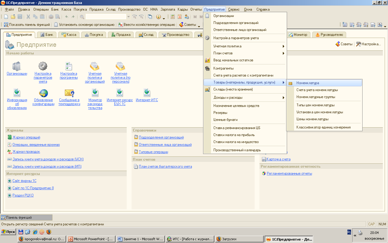Click the Сообщение в техподдержку envelope icon

pyautogui.click(x=69, y=93)
